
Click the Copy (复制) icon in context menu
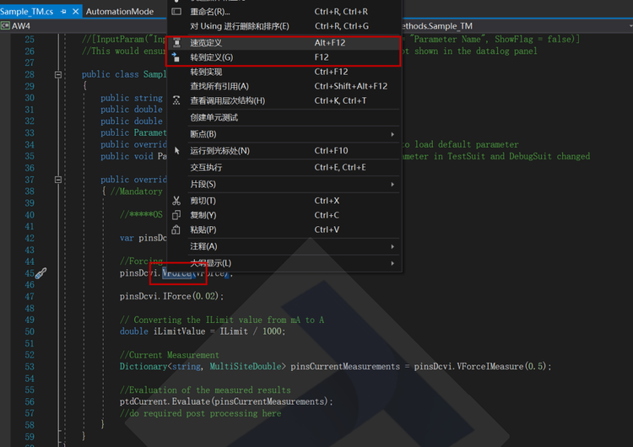pos(176,215)
